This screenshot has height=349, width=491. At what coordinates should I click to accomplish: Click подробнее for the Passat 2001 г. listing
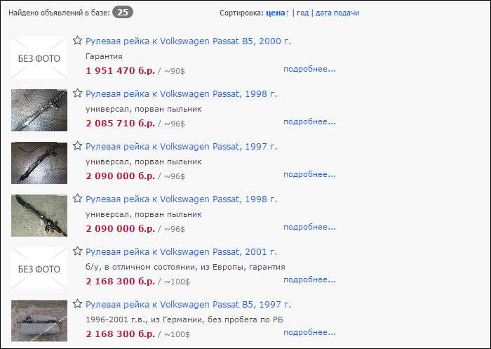click(x=309, y=279)
